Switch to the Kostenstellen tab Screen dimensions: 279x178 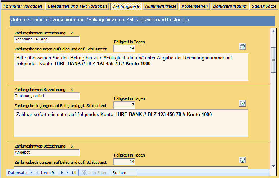tap(194, 6)
